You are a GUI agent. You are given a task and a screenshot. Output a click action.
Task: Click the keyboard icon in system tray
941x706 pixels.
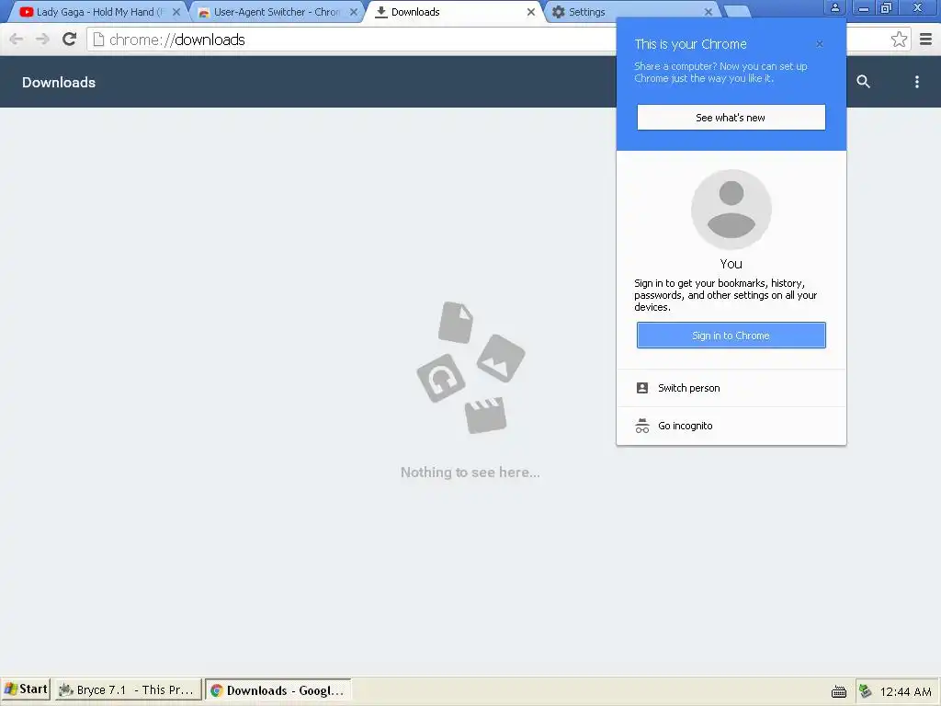838,691
